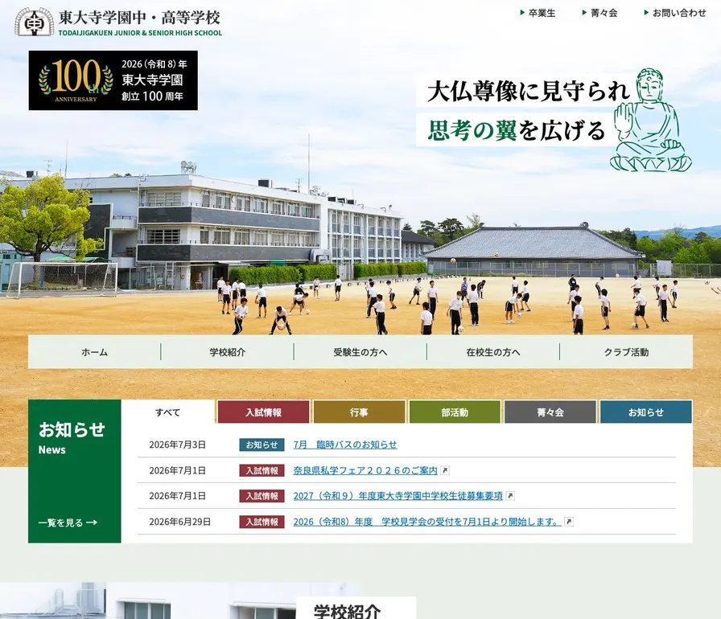Click the お知らせ News panel heading
This screenshot has height=619, width=721.
pos(72,437)
